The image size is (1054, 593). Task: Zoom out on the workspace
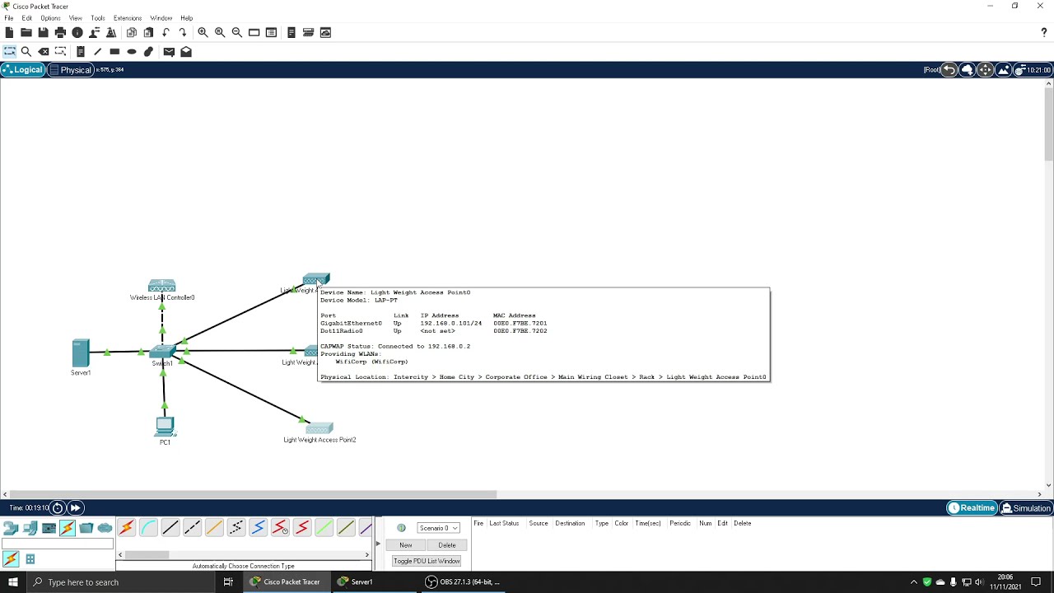tap(237, 32)
